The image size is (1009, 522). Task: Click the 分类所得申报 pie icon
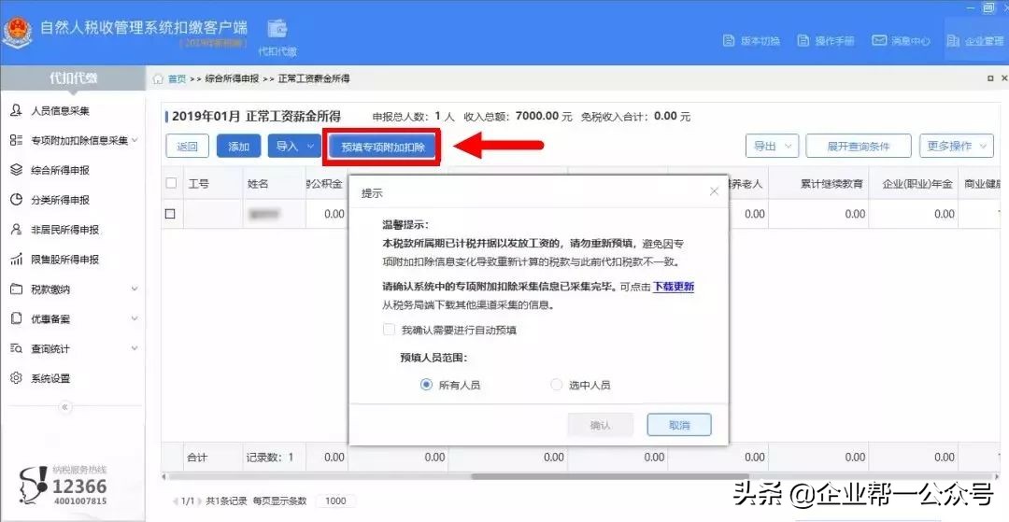pos(16,199)
